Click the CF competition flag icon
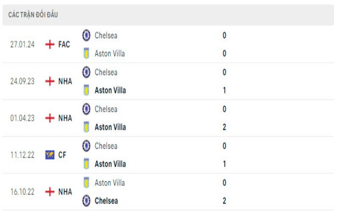Viewport: 339px width, 212px height. coord(50,155)
